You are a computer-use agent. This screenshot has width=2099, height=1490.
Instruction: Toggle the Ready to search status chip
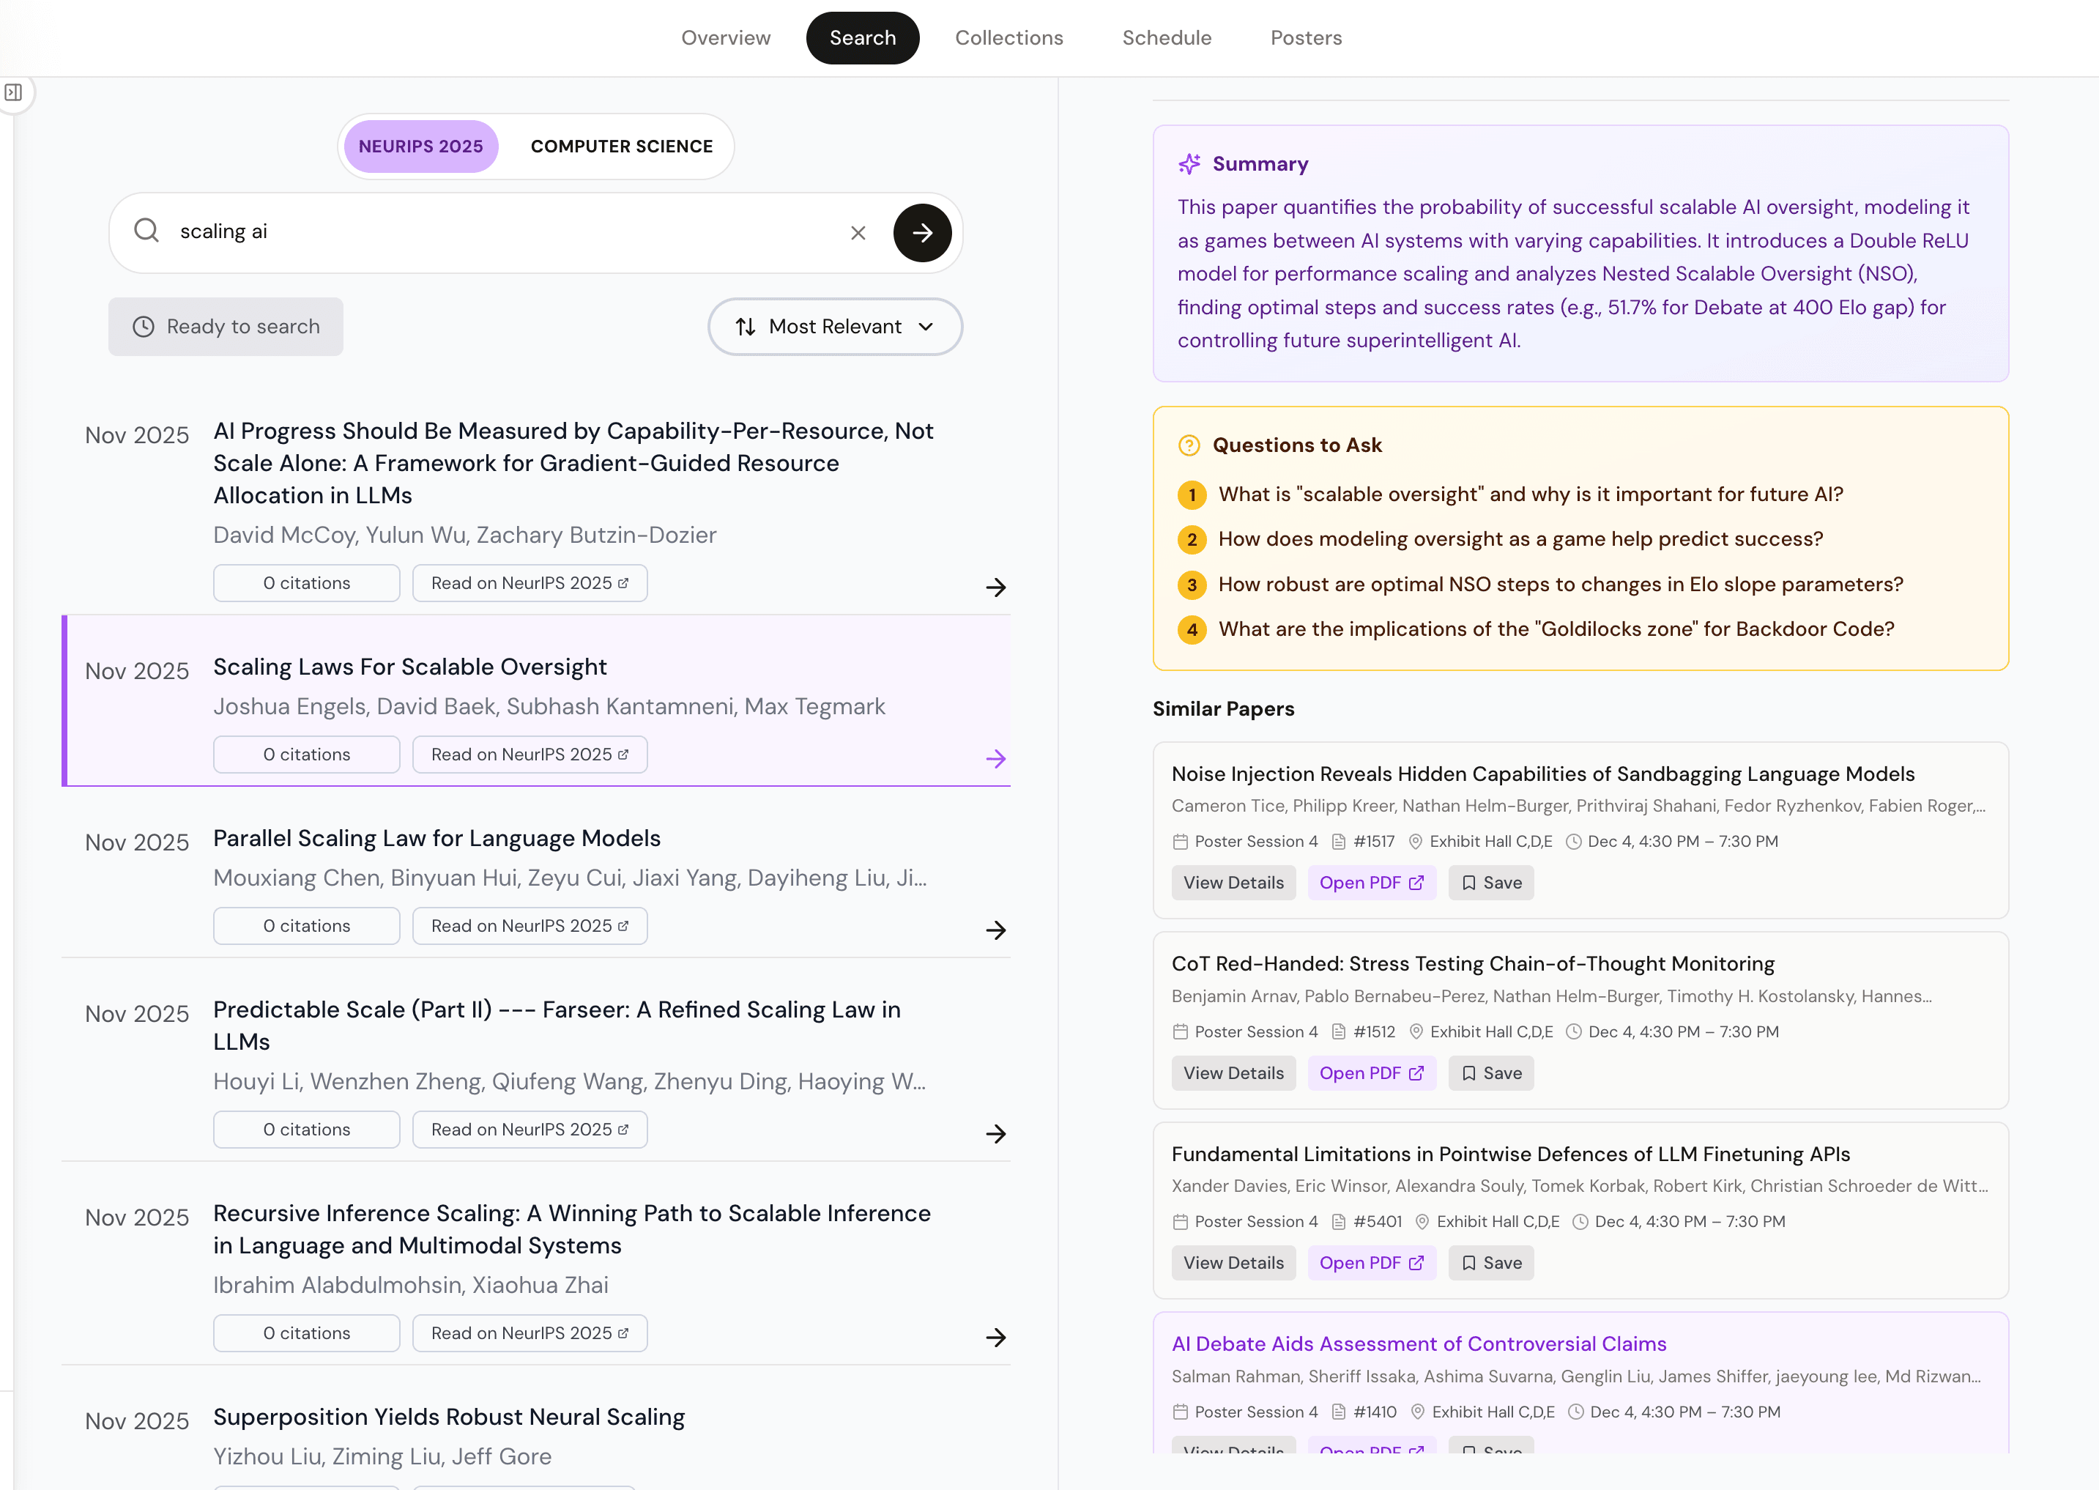coord(225,327)
